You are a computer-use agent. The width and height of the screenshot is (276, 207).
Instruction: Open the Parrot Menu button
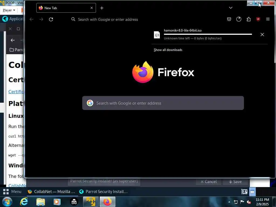click(x=12, y=192)
